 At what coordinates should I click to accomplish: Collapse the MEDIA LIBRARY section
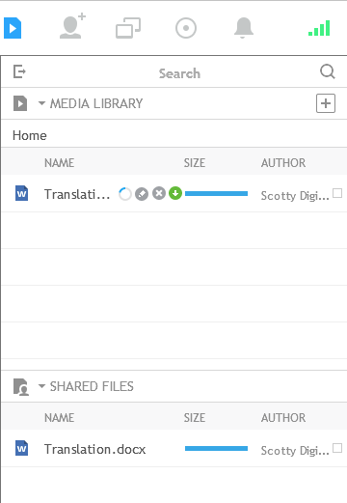[41, 103]
